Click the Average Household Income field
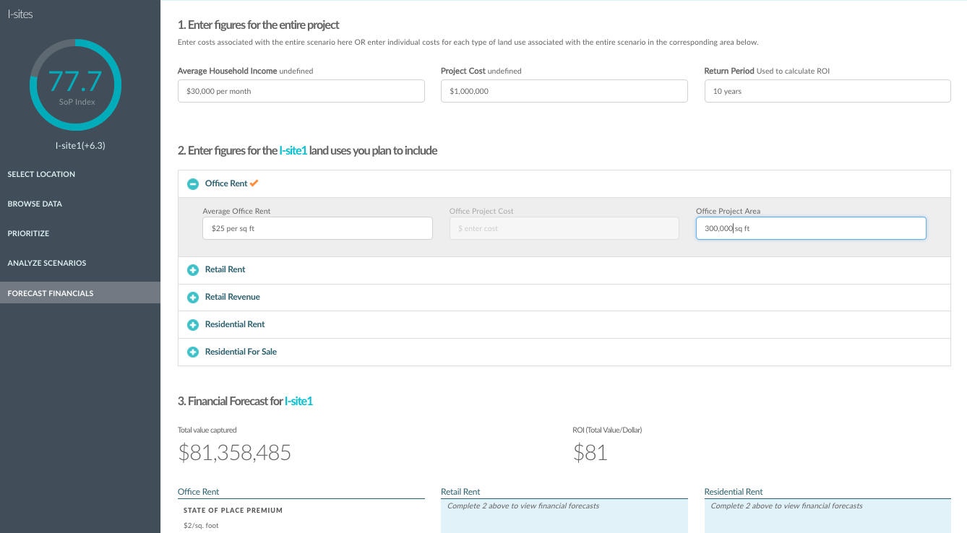 tap(301, 91)
